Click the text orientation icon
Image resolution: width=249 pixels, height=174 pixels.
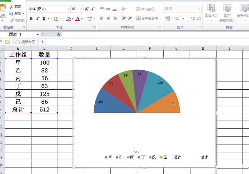tap(124, 9)
